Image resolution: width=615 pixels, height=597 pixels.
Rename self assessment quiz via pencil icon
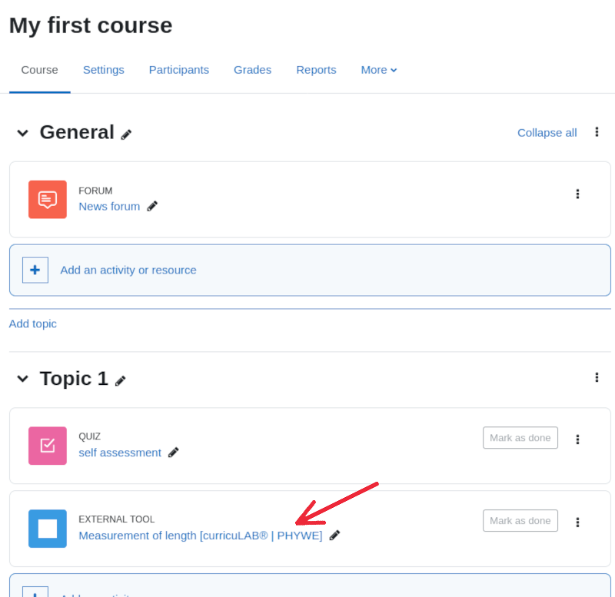coord(174,453)
